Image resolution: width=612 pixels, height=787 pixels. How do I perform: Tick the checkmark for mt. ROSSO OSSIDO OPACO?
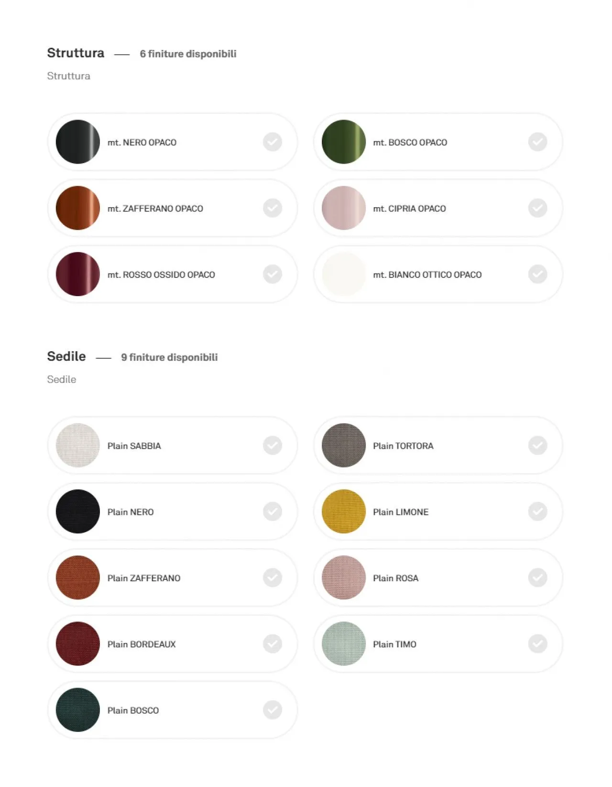273,274
